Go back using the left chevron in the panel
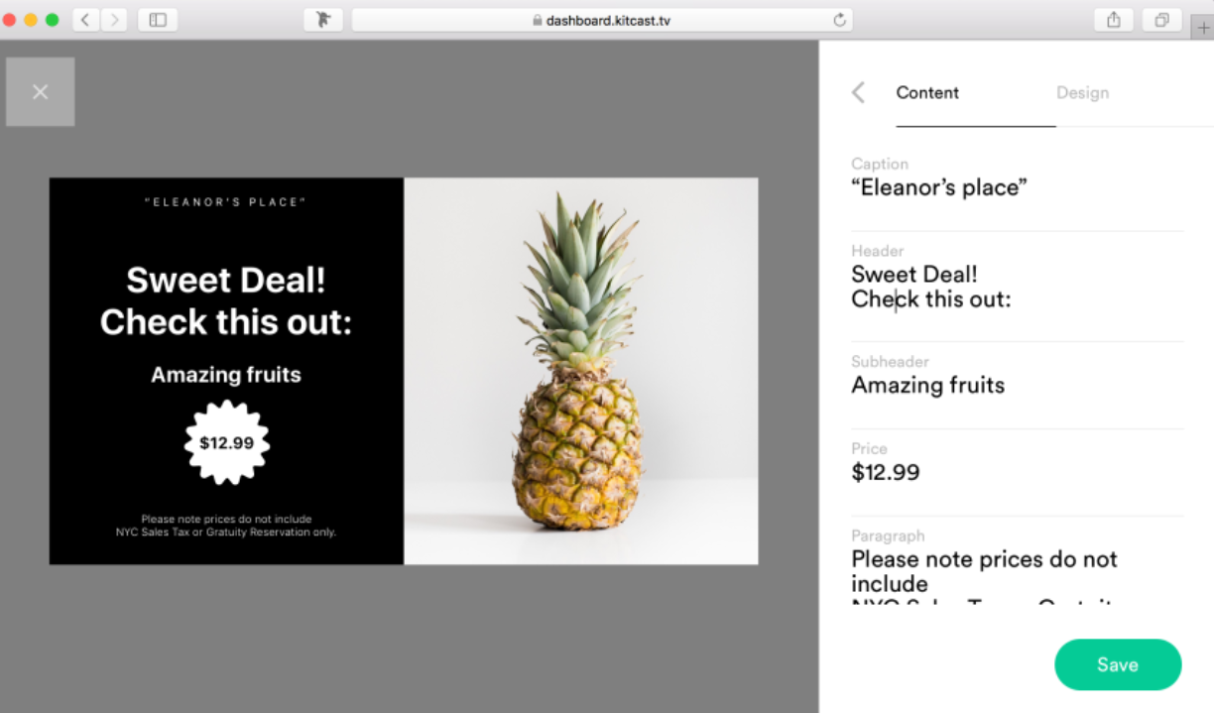 [859, 92]
